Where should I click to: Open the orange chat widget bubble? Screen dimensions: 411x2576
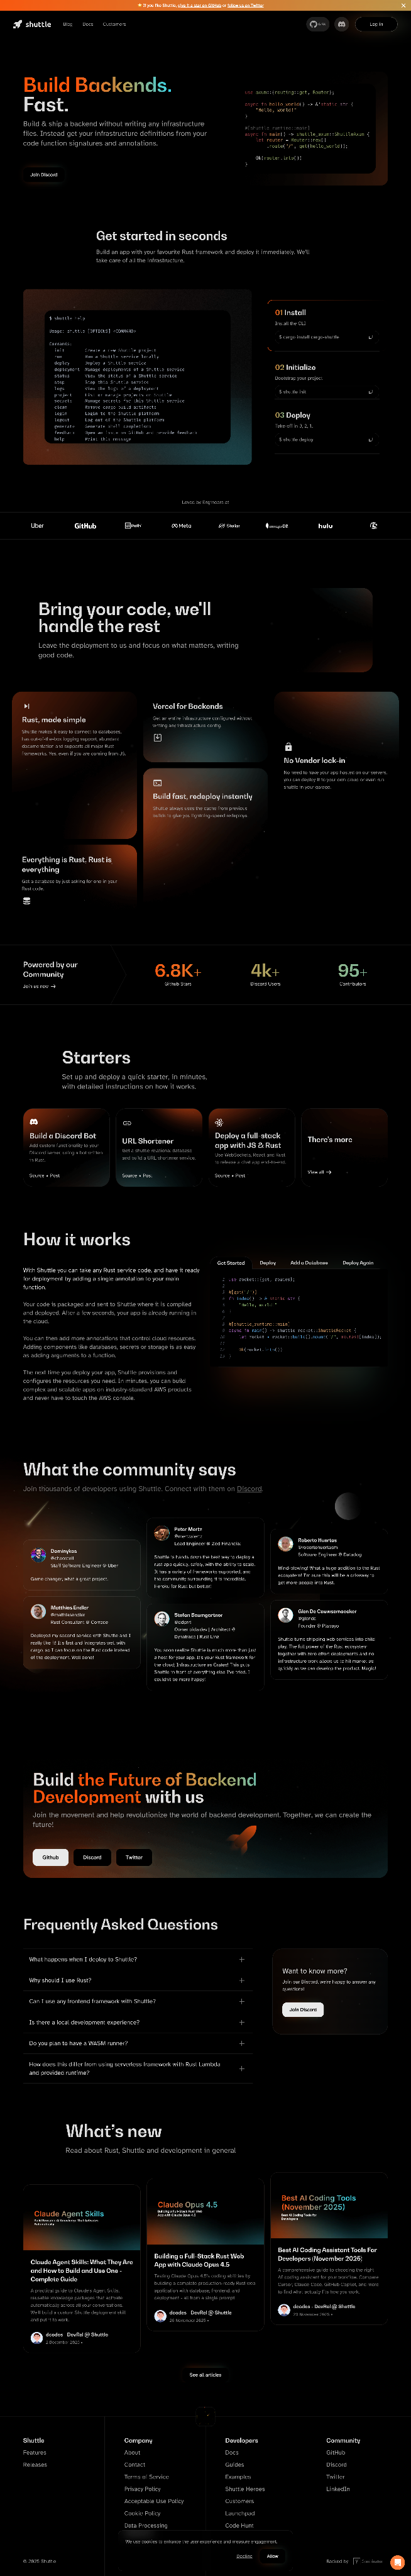point(397,2563)
